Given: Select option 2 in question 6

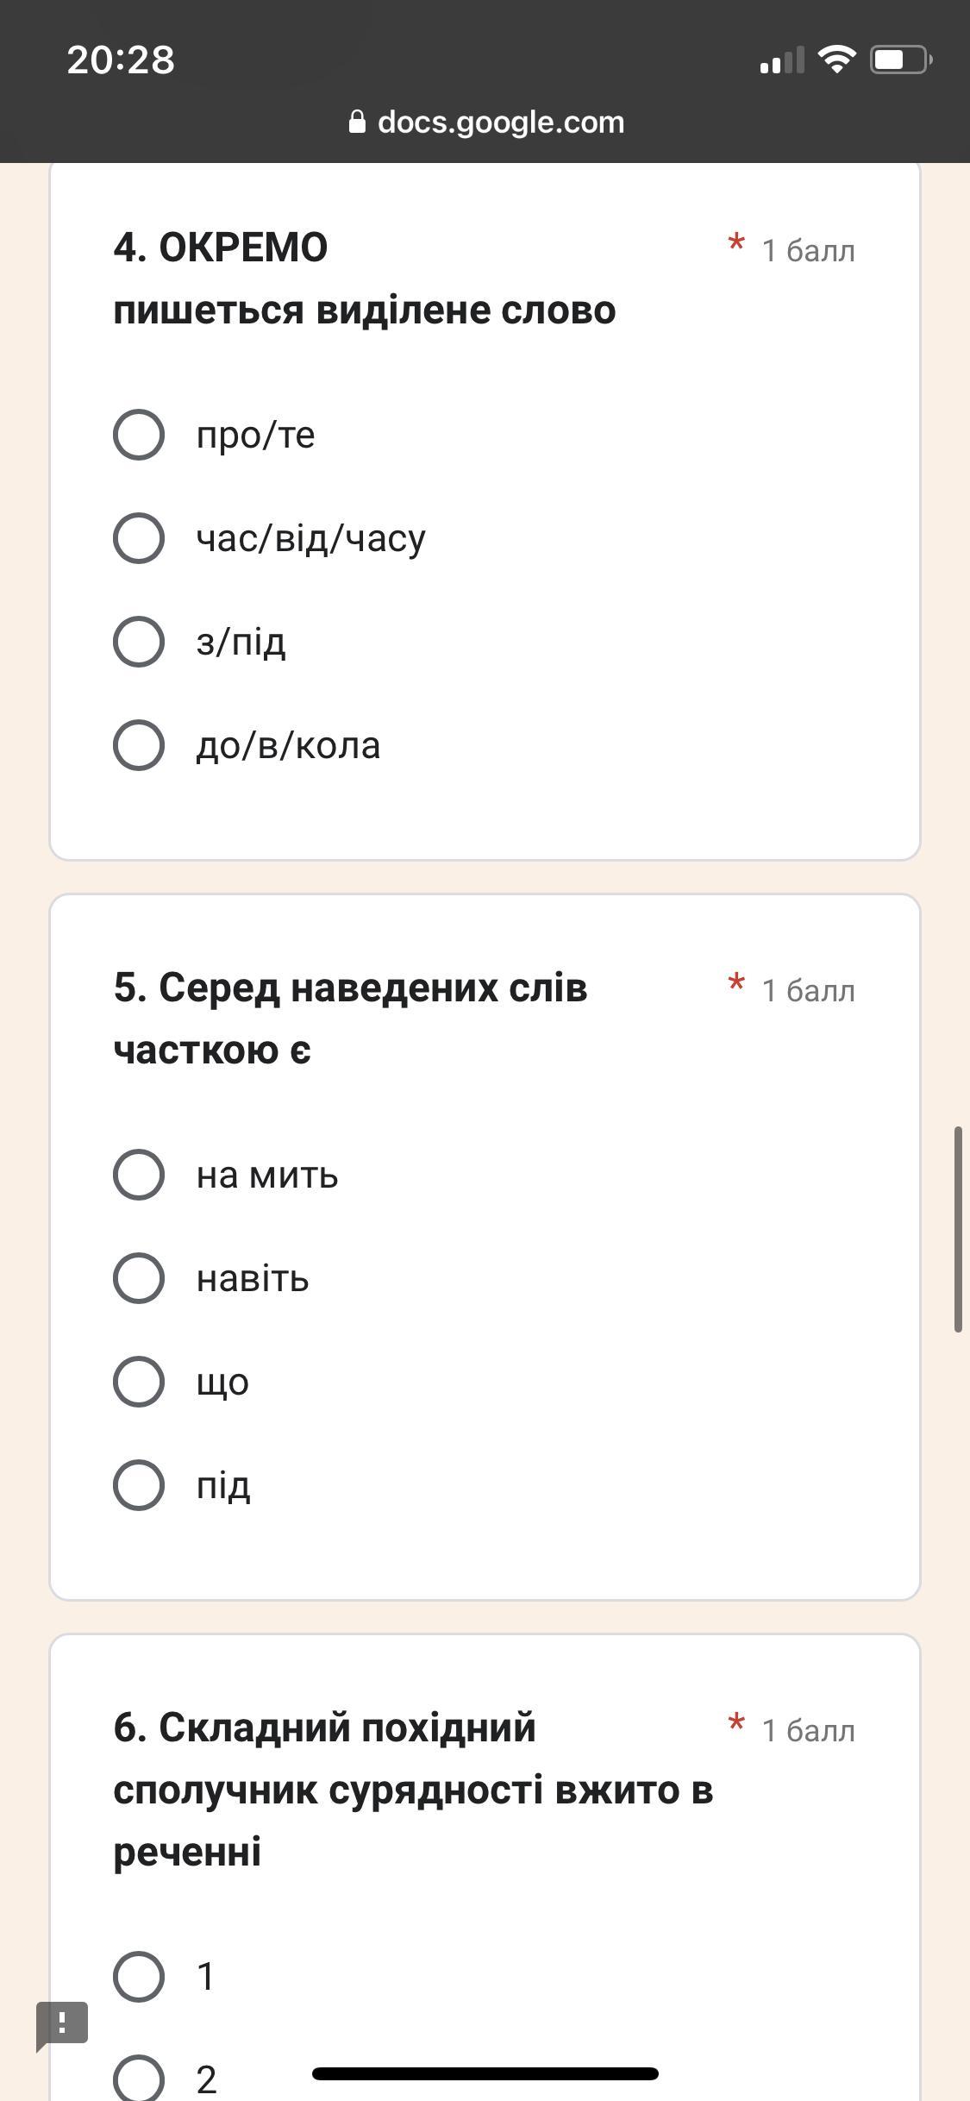Looking at the screenshot, I should 139,2077.
